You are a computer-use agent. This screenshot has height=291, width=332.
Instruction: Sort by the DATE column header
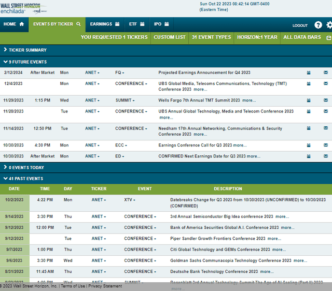[14, 188]
